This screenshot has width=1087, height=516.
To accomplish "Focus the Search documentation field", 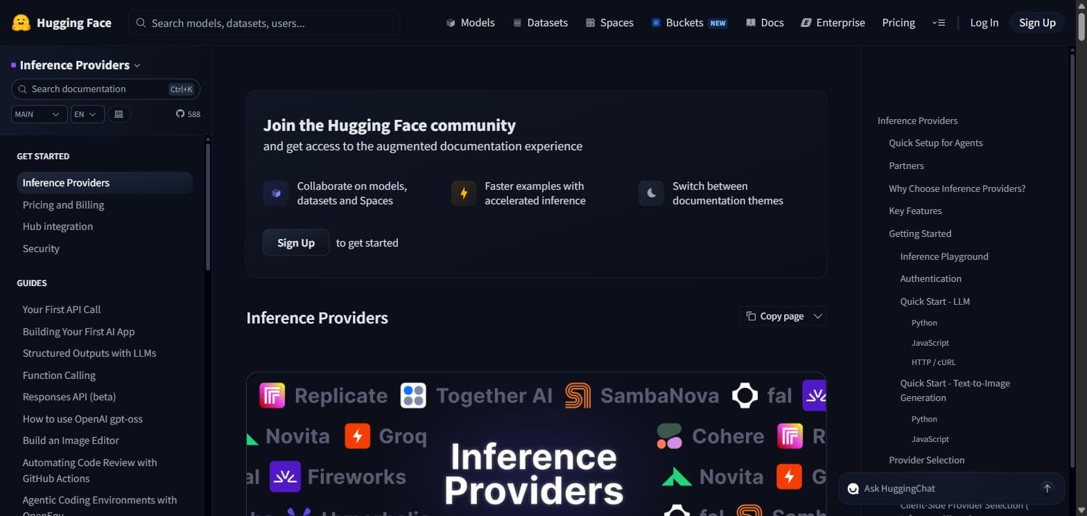I will point(105,89).
